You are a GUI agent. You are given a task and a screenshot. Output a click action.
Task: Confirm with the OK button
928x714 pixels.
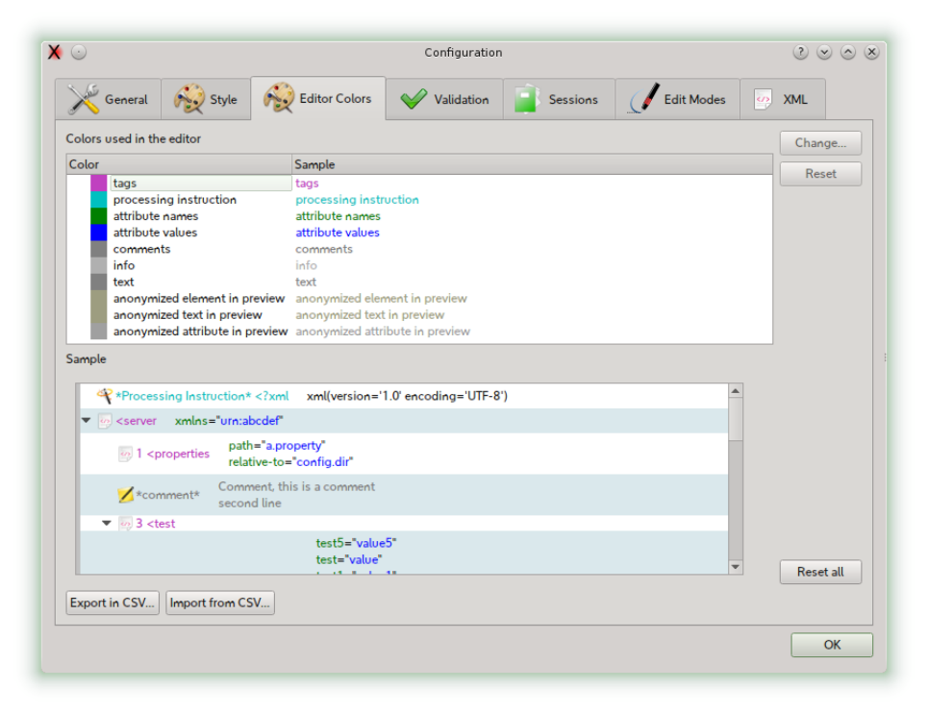coord(832,645)
